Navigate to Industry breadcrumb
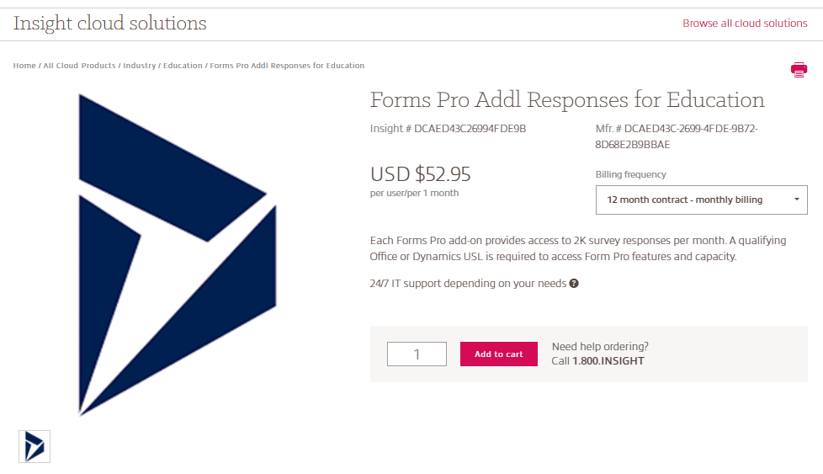823x474 pixels. tap(140, 66)
